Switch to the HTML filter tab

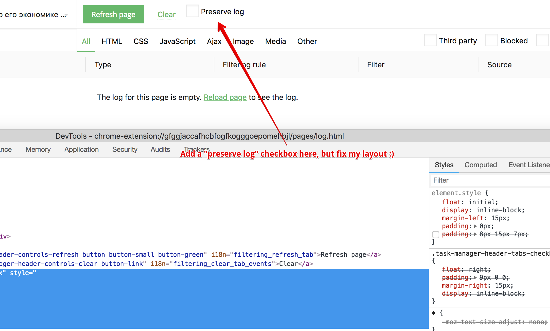pos(112,41)
